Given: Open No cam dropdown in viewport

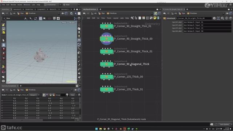Looking at the screenshot, I should click(72, 23).
